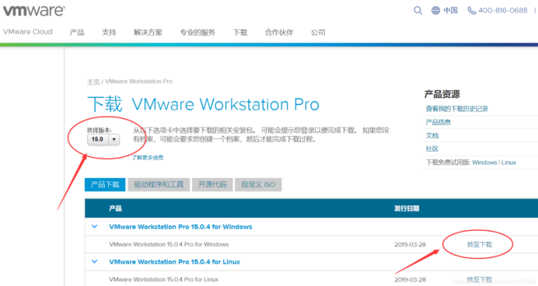Select the 中国 region link

tap(450, 11)
